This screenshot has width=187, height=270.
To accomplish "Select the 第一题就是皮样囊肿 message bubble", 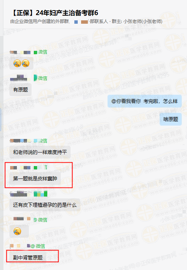I will coord(35,178).
